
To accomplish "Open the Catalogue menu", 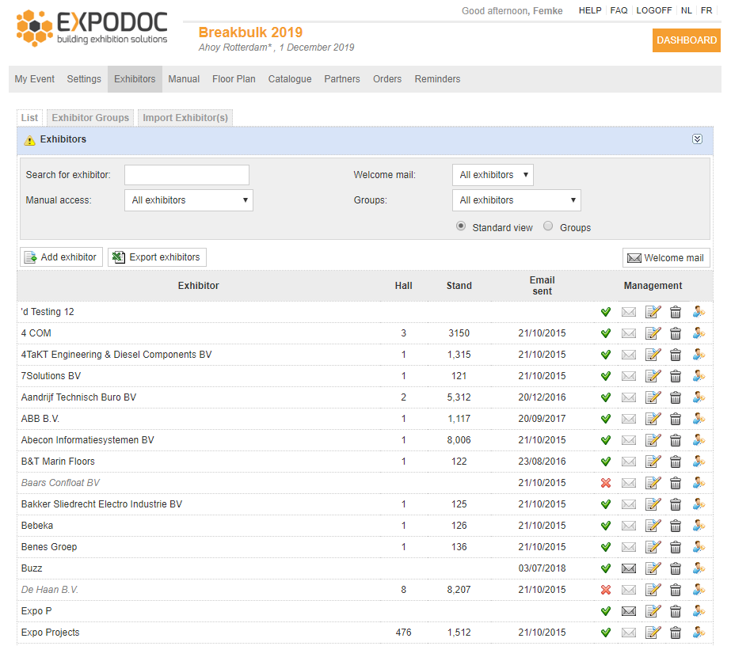I will click(x=290, y=79).
